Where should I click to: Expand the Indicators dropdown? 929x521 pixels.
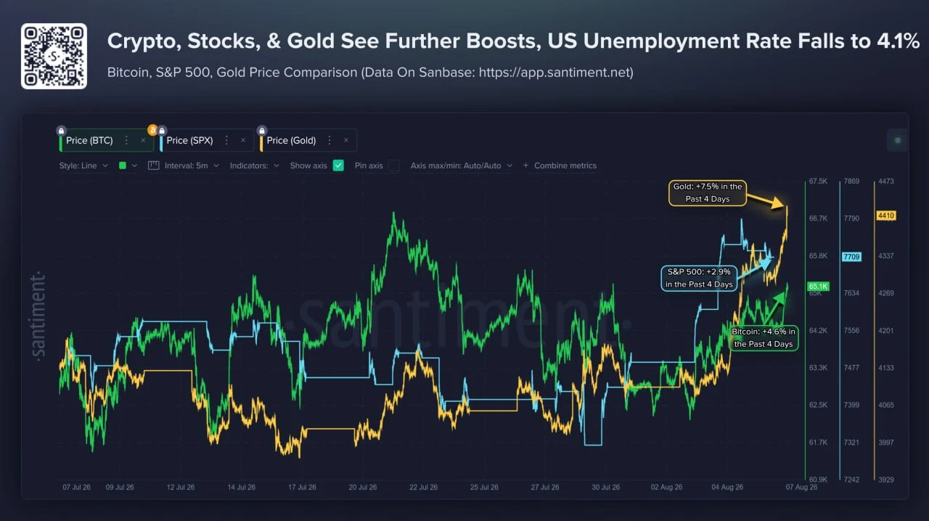(x=255, y=165)
